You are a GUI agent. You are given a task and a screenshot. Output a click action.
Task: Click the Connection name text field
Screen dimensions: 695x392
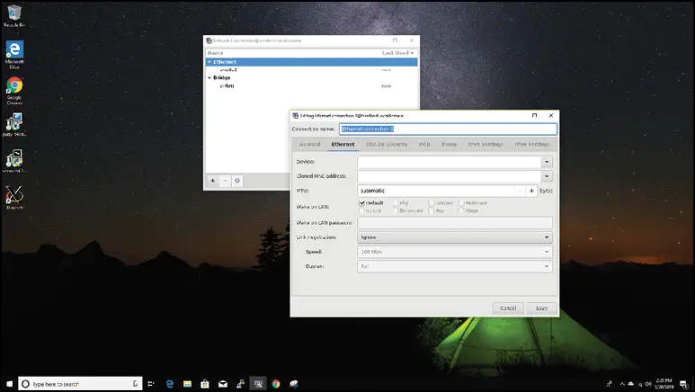(x=447, y=129)
